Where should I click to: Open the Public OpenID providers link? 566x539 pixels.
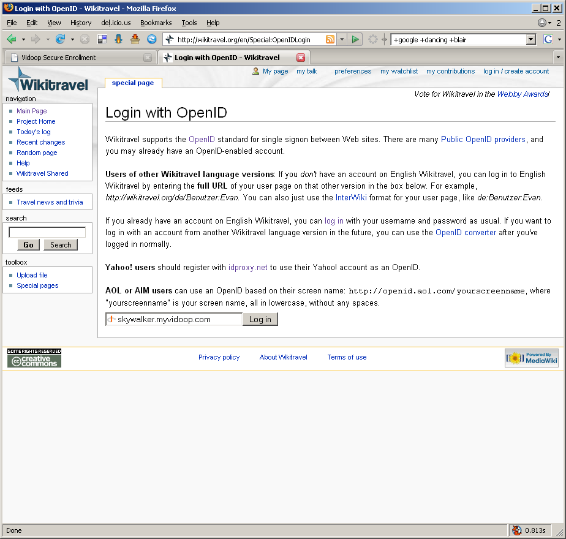[483, 140]
